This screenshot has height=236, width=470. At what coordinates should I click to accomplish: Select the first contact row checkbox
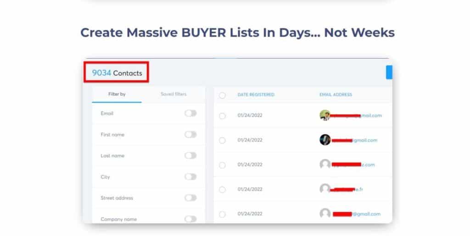click(x=222, y=116)
